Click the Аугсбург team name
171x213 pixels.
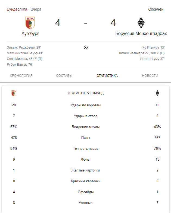(30, 33)
